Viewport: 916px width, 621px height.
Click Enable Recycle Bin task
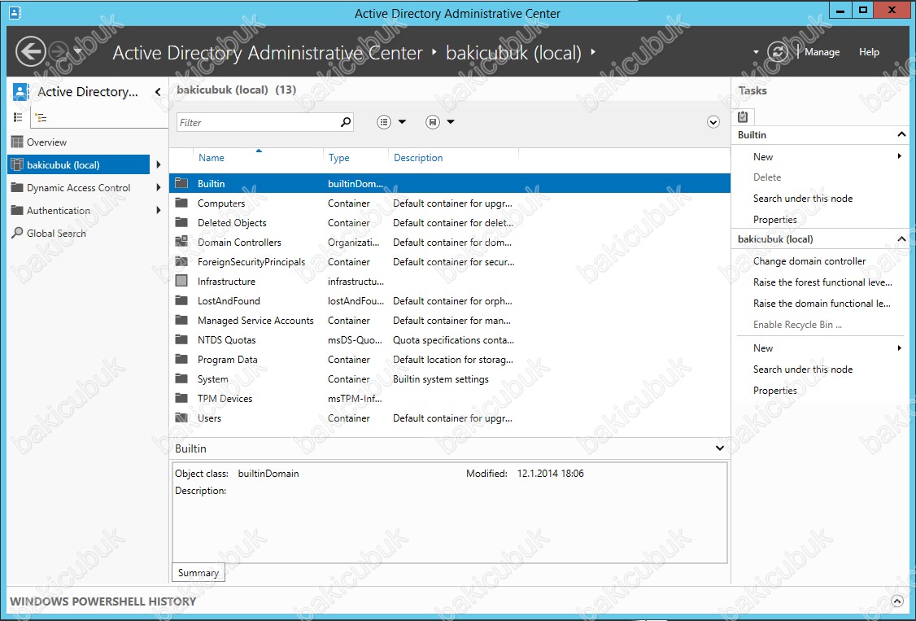point(797,324)
